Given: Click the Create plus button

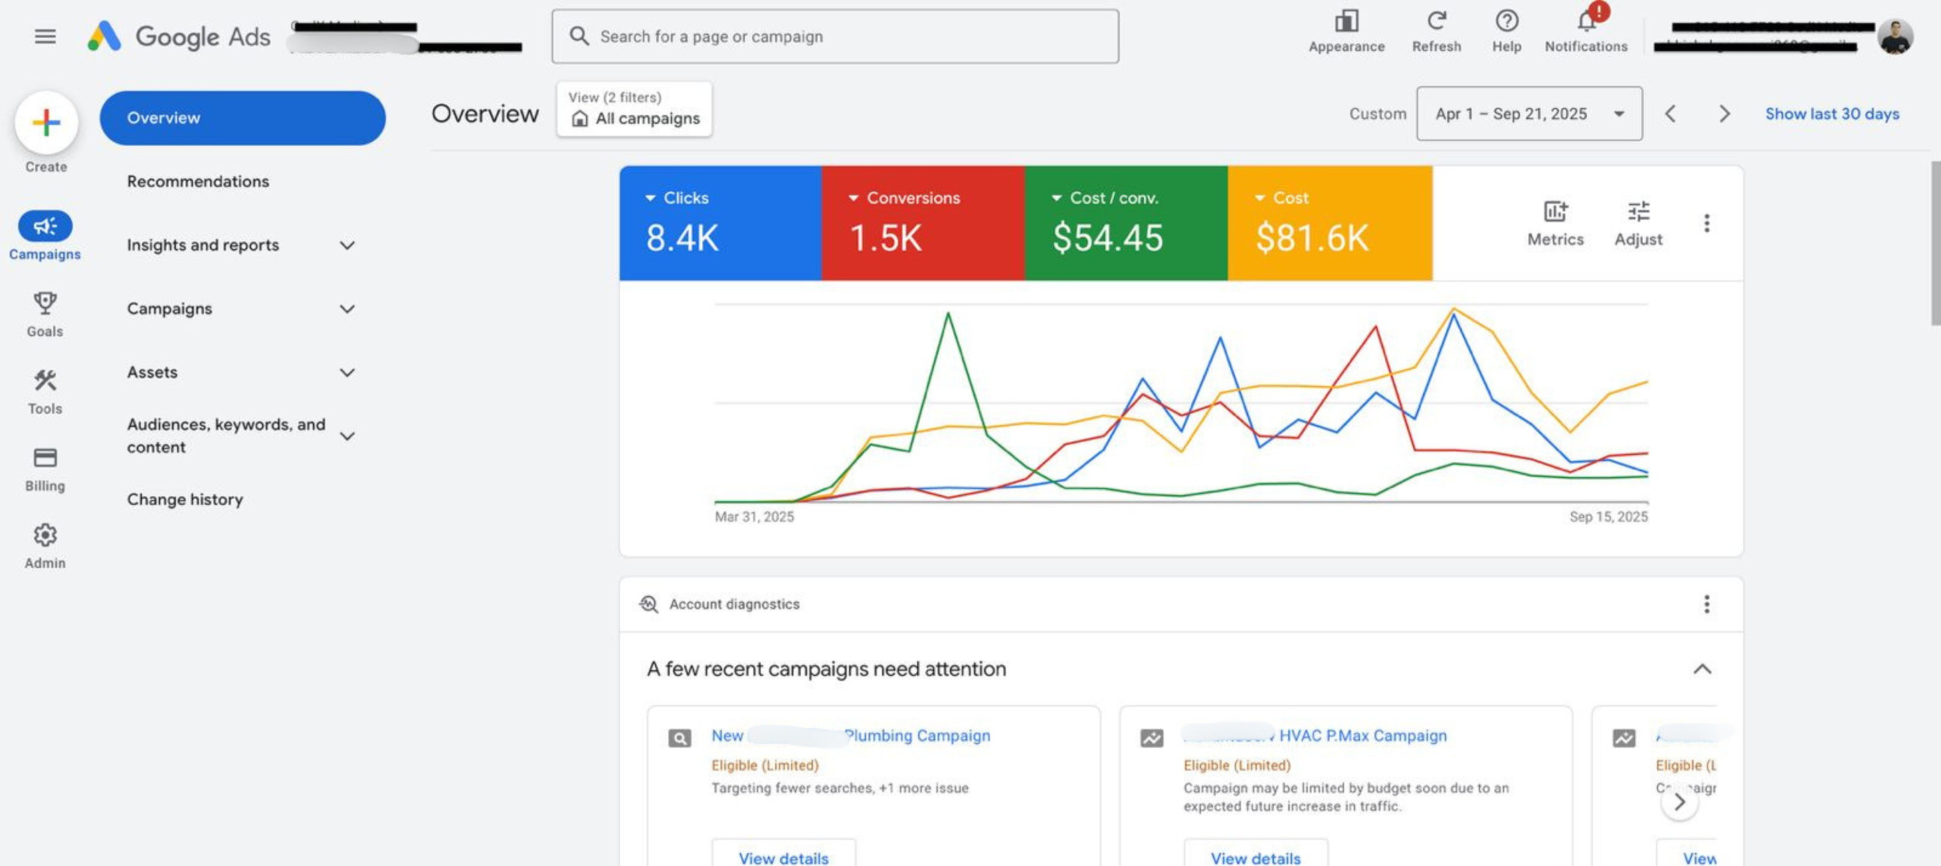Looking at the screenshot, I should point(46,122).
